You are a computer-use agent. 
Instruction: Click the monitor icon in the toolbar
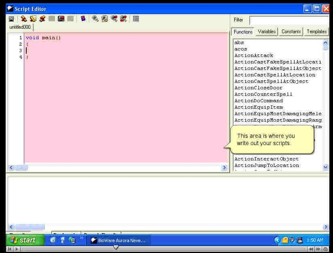pos(11,19)
